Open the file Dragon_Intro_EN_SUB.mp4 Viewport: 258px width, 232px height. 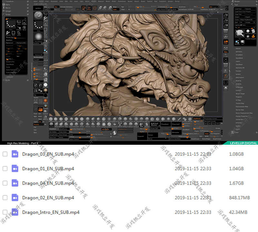pyautogui.click(x=51, y=212)
